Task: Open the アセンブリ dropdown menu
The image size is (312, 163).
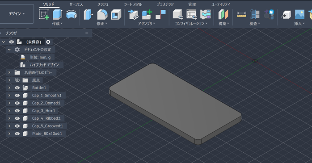Action: (147, 24)
